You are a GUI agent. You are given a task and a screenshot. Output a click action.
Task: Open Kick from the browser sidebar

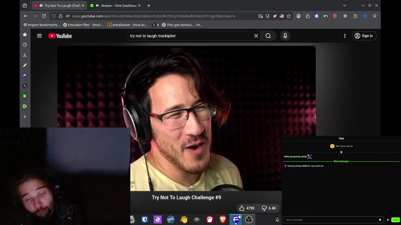[x=25, y=96]
